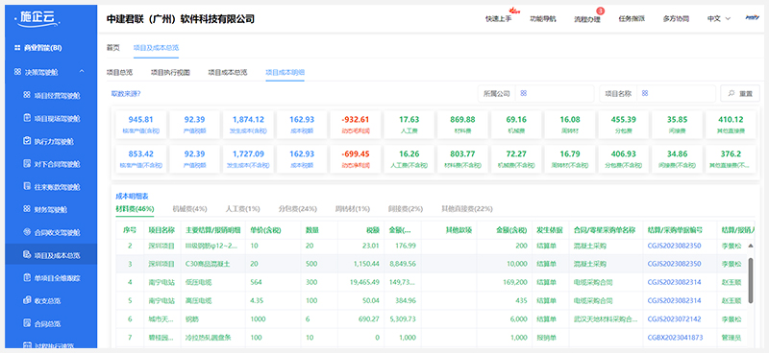Open CGJS2023082350 link in row 3

(675, 264)
